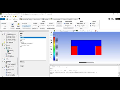Click Manage Registers in Adapt group
Screen dimensions: 120x90
(81, 26)
